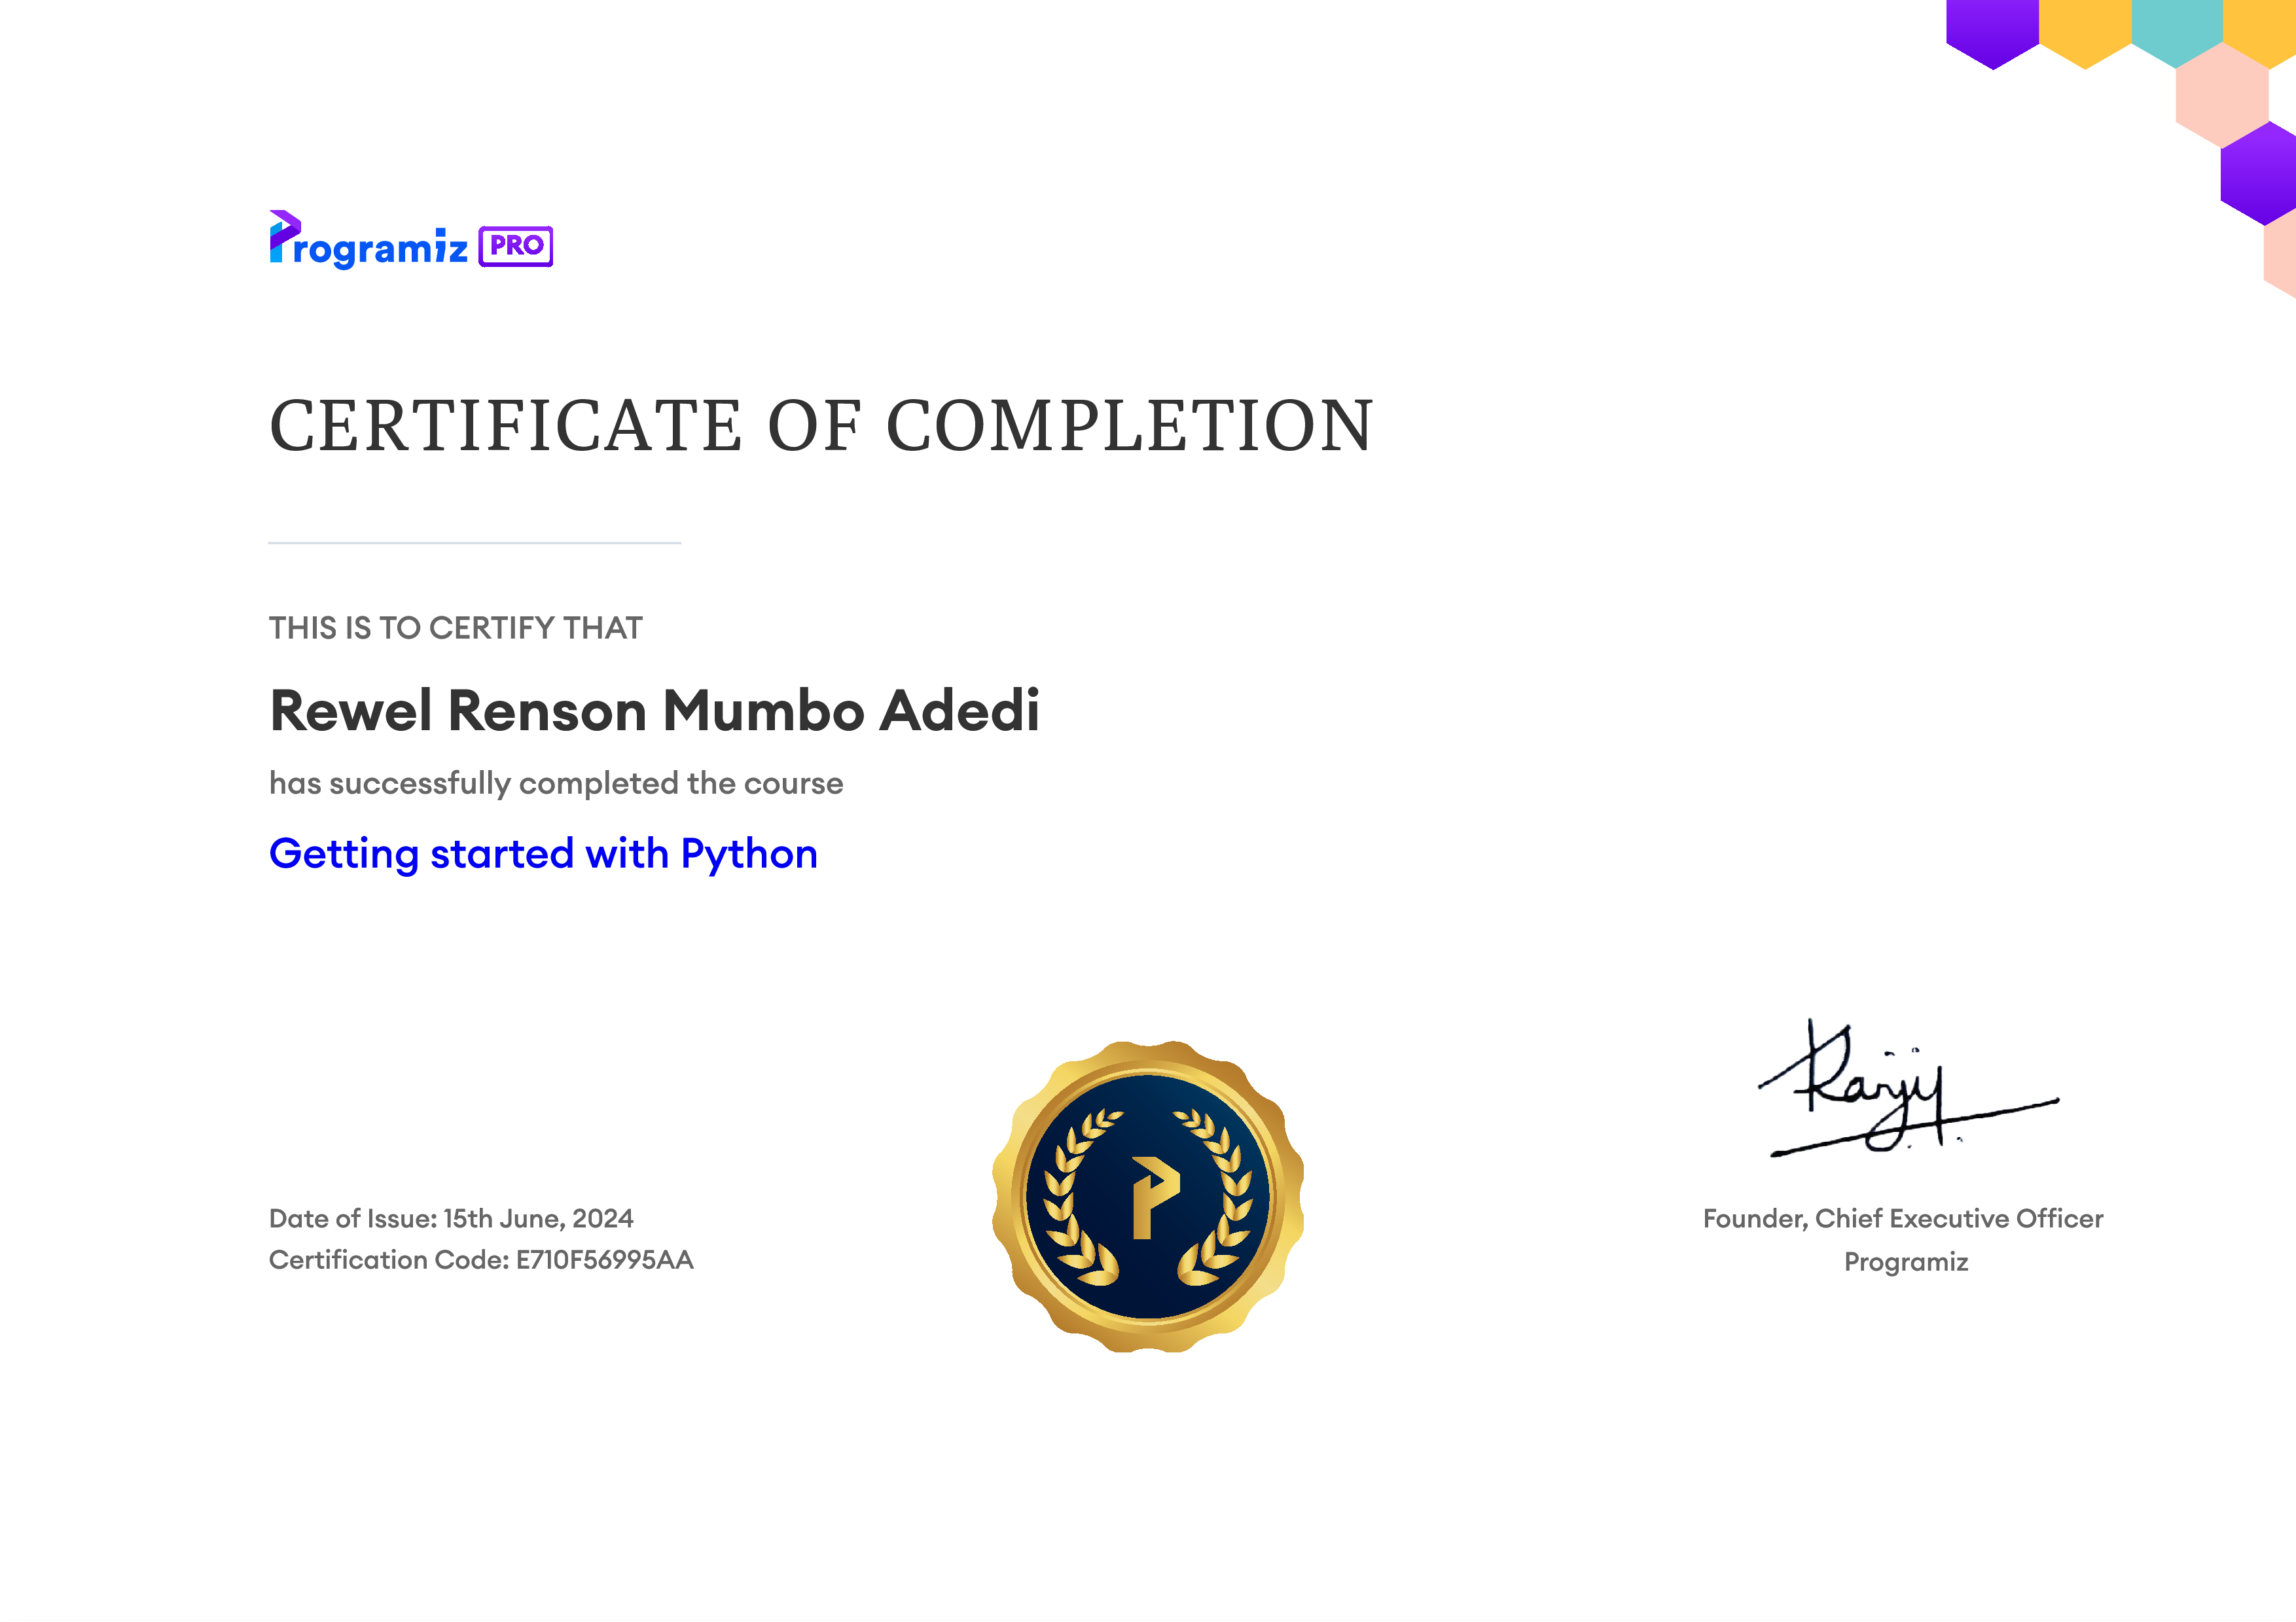Click 'Founder, Chief Executive Officer' title

click(x=1903, y=1219)
